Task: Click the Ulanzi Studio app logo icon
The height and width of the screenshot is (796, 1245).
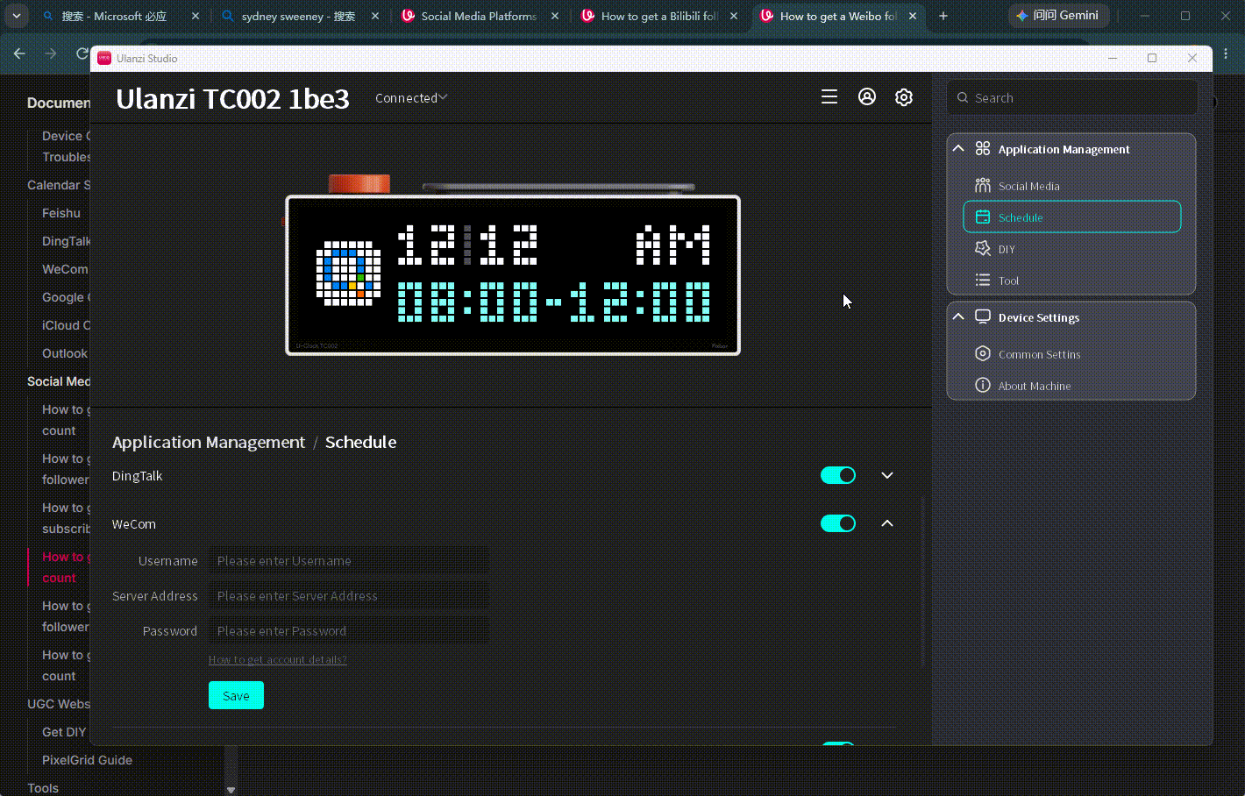Action: [x=104, y=59]
